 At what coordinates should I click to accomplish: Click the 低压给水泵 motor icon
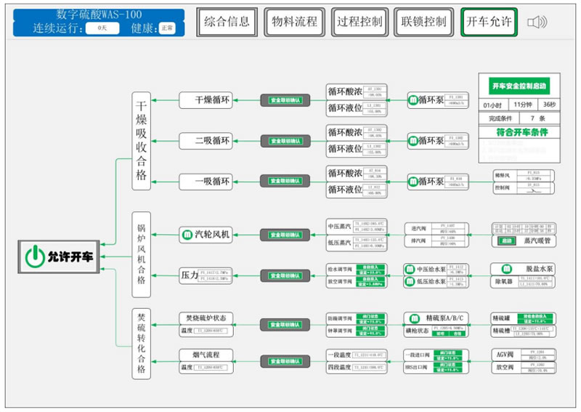pyautogui.click(x=408, y=281)
